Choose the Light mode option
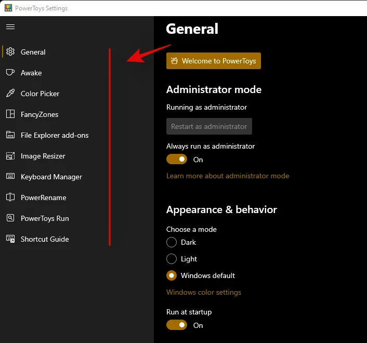The width and height of the screenshot is (367, 343). (x=172, y=259)
